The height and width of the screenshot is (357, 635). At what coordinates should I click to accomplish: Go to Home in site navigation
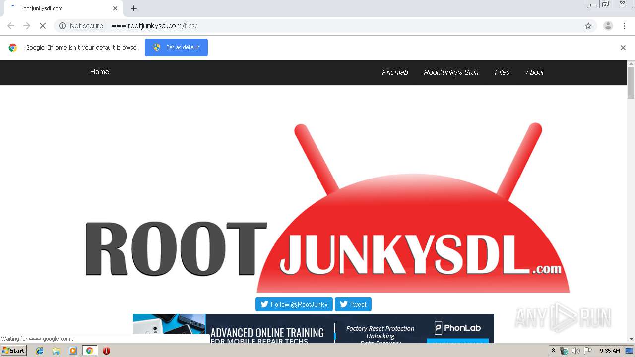pyautogui.click(x=99, y=72)
